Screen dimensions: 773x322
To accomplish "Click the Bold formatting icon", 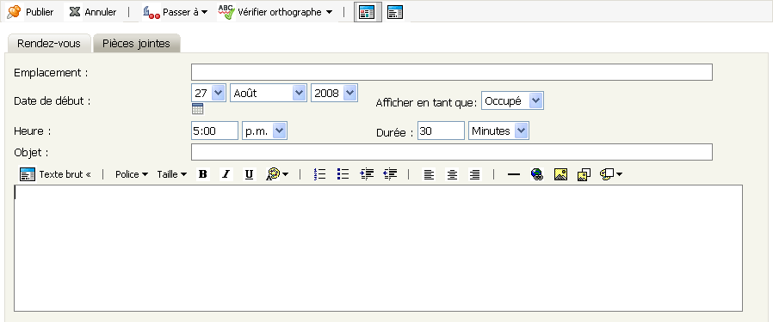I will (x=202, y=174).
